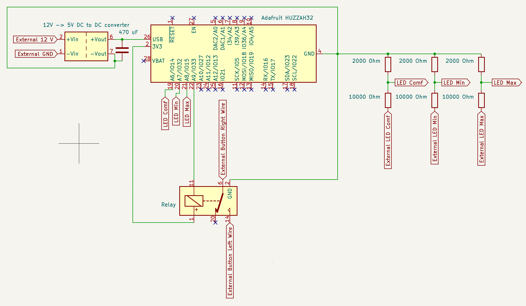Click the 470 uF value text
526x306 pixels.
[x=128, y=32]
